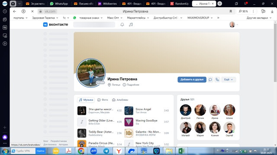
Task: Open Chrome from the taskbar
Action: 81,151
